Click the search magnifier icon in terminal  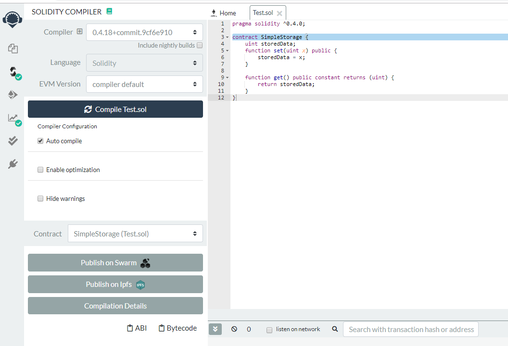click(x=335, y=329)
